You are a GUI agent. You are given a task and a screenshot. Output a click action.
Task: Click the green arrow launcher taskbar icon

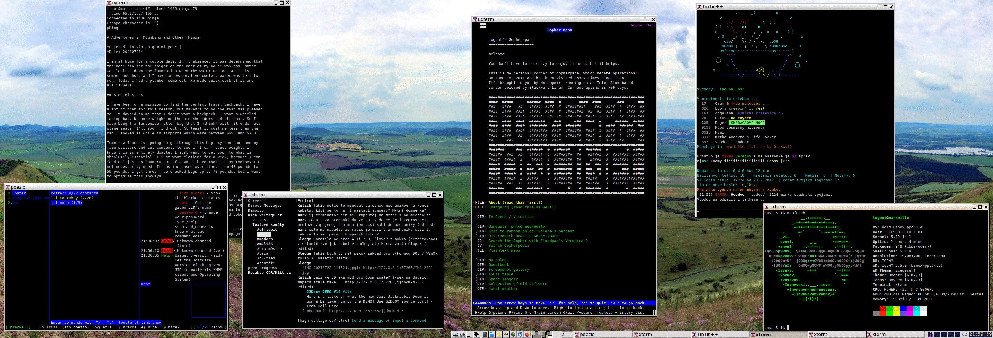(513, 335)
